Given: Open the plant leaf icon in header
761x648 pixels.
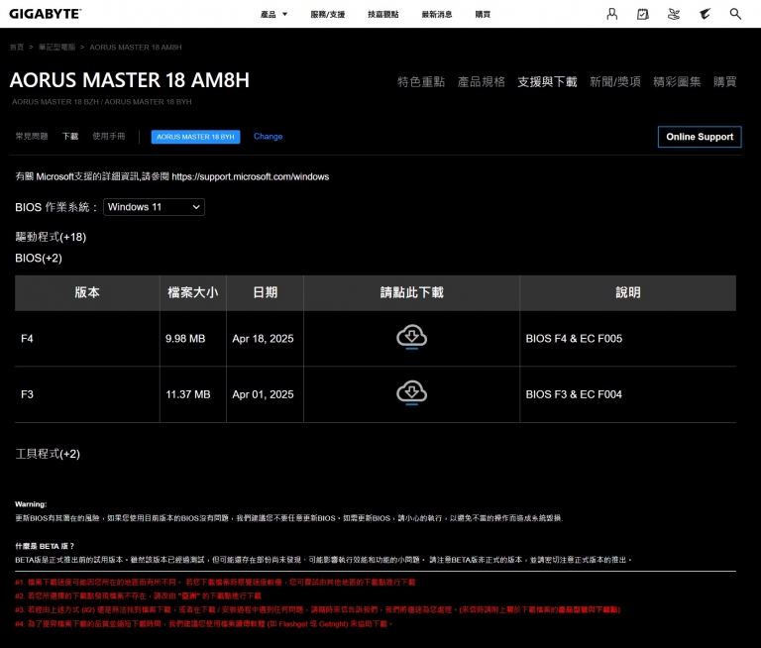Looking at the screenshot, I should 674,14.
